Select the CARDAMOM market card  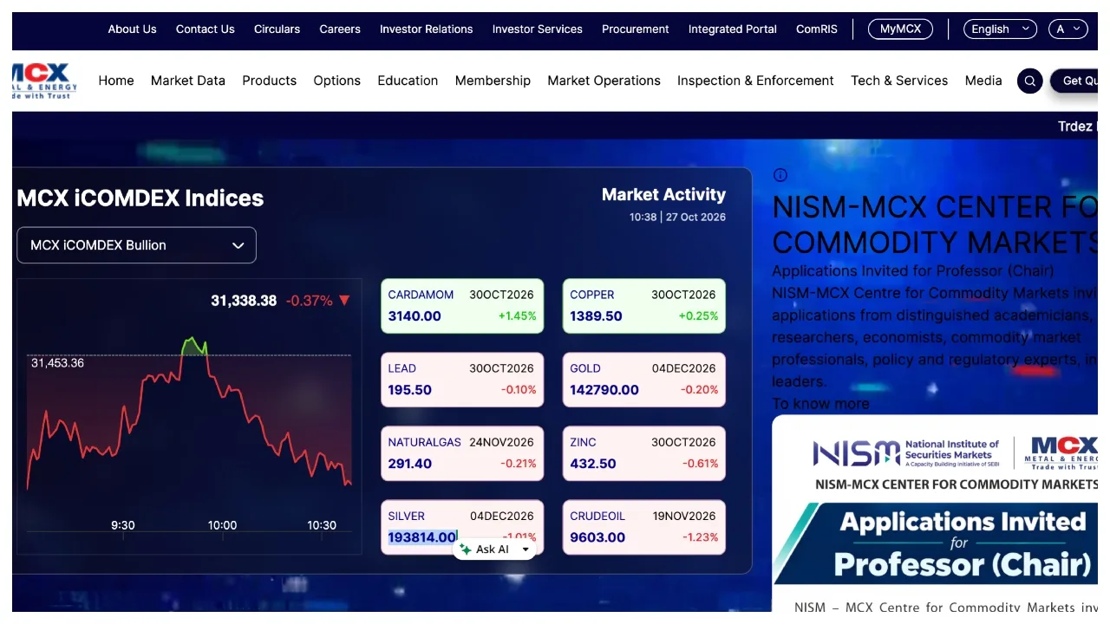click(x=462, y=306)
